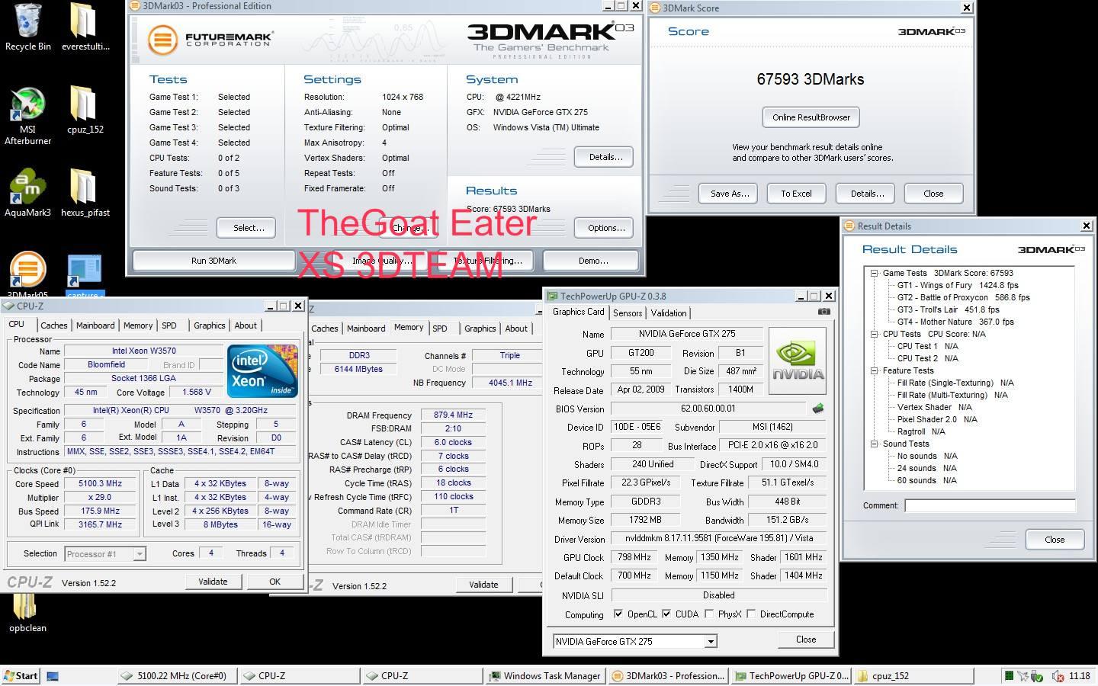
Task: Click the show desktop icon in taskbar
Action: coord(53,675)
